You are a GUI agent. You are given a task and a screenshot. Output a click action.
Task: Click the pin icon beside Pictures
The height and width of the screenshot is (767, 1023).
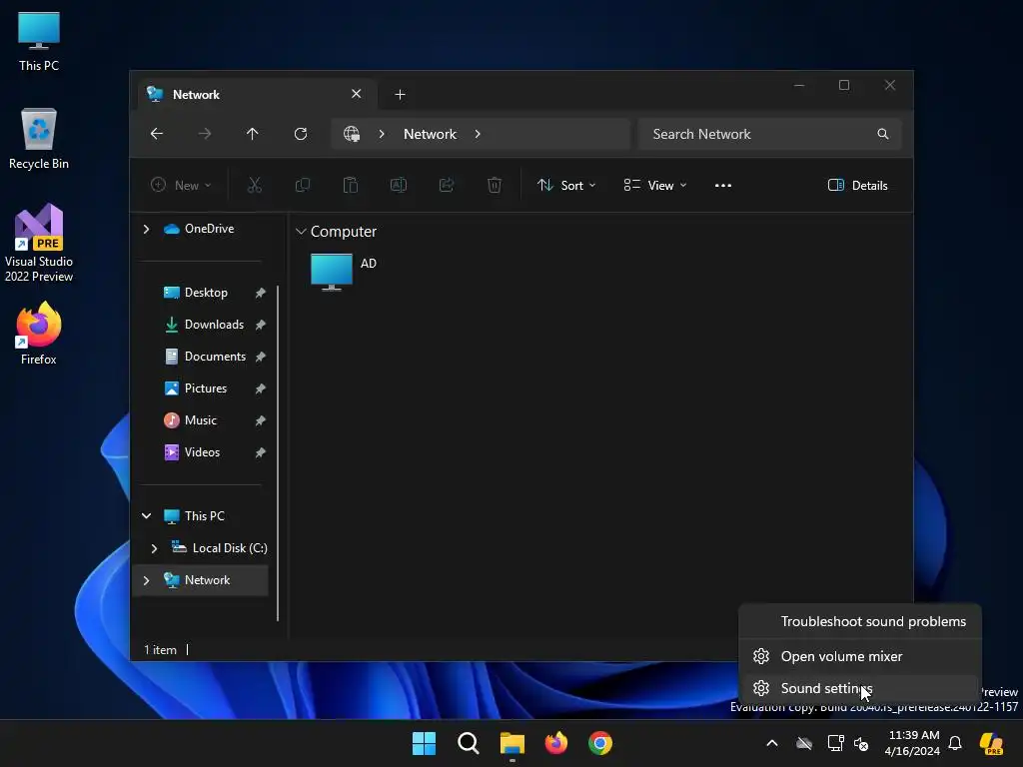pyautogui.click(x=261, y=388)
